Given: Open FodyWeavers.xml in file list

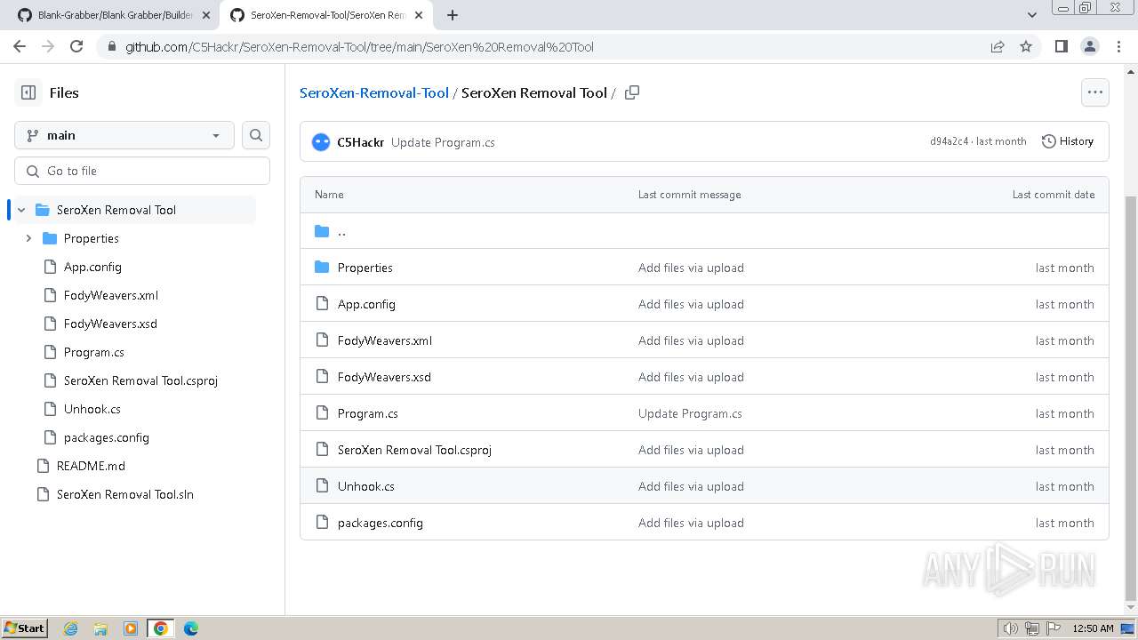Looking at the screenshot, I should [x=385, y=340].
